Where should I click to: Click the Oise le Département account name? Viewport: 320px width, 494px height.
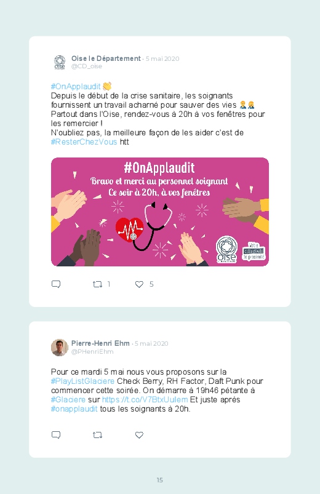pyautogui.click(x=106, y=58)
